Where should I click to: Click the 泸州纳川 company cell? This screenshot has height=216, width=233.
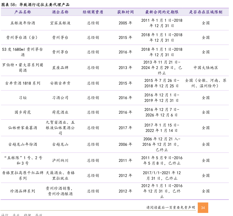pos(60,160)
